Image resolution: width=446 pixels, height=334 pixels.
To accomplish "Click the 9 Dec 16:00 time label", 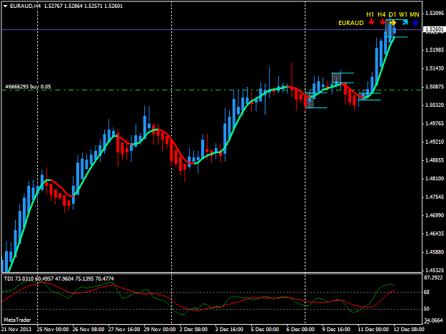I will pyautogui.click(x=336, y=330).
